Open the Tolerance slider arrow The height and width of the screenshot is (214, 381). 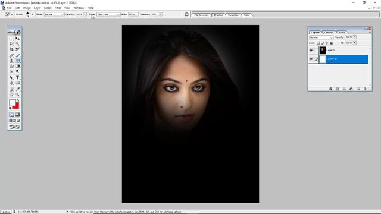pyautogui.click(x=161, y=14)
